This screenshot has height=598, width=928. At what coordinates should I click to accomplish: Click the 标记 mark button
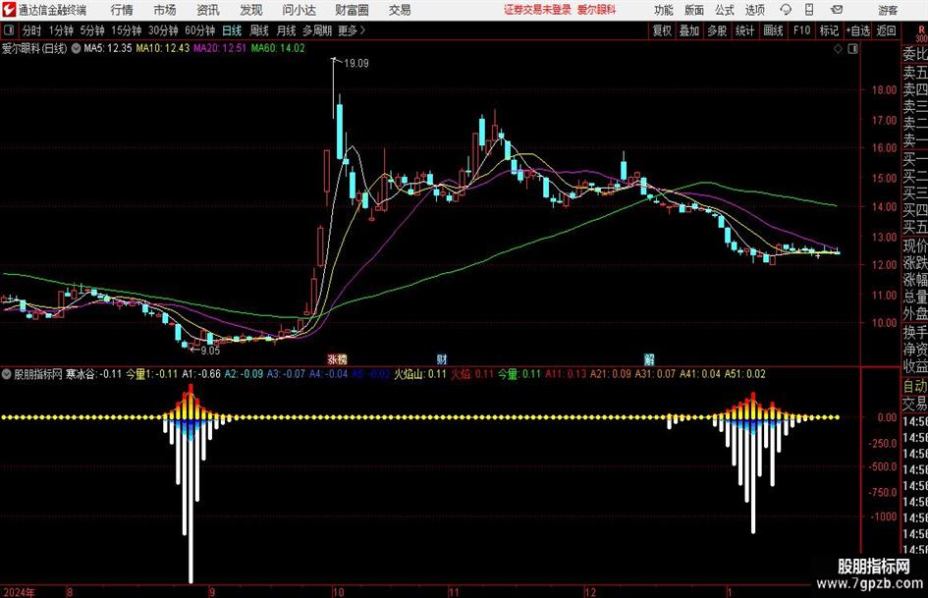click(x=829, y=30)
